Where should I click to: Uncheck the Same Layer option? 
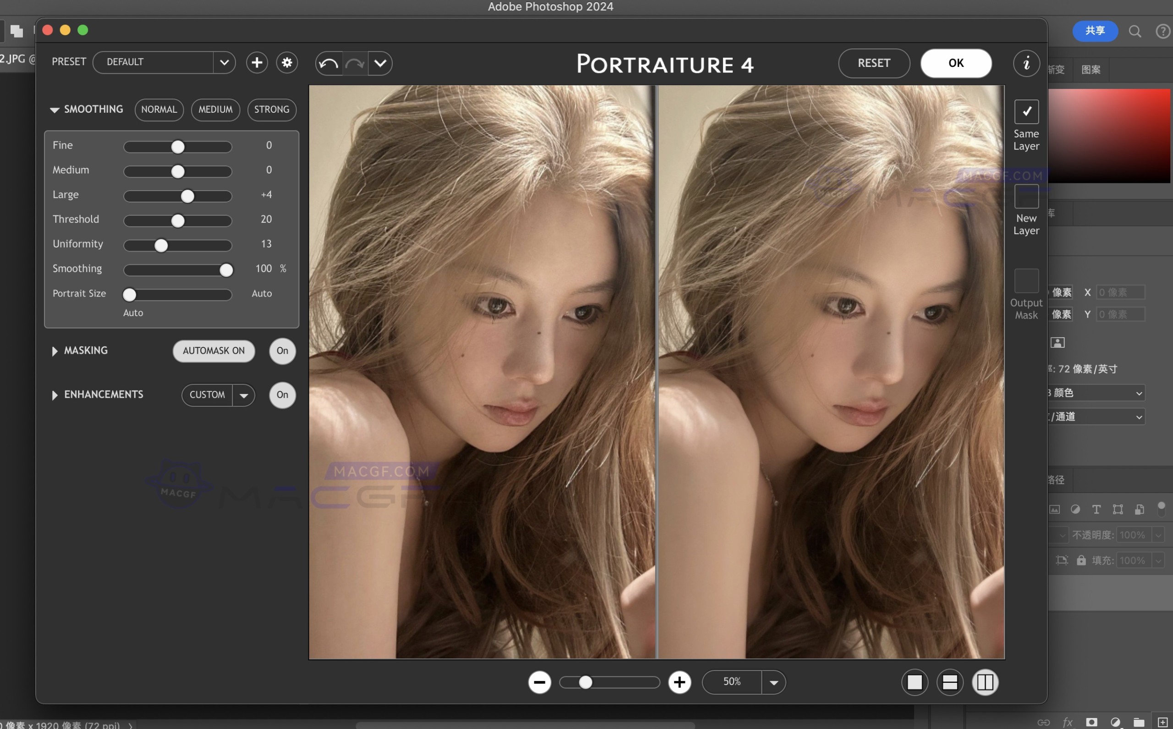pyautogui.click(x=1026, y=111)
